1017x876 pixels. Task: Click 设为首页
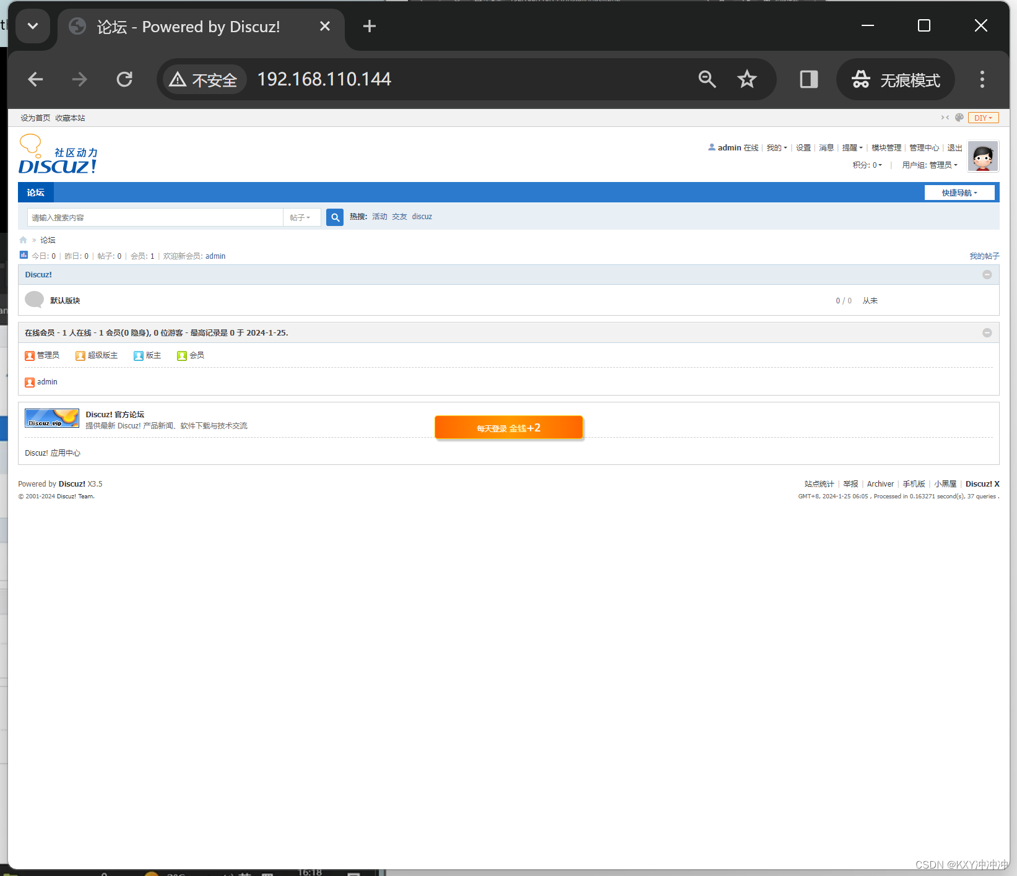tap(35, 118)
